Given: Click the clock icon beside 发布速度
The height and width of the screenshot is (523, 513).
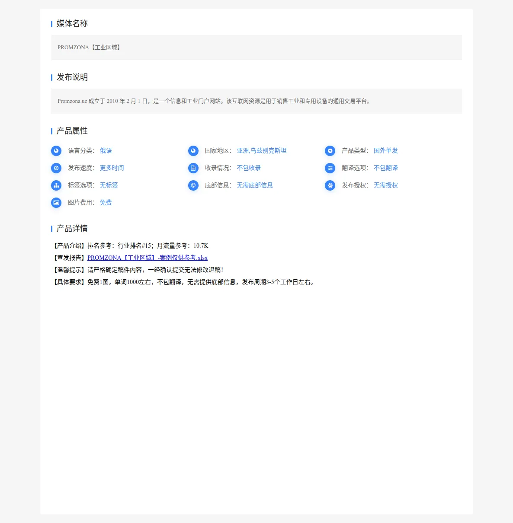Looking at the screenshot, I should click(x=56, y=168).
